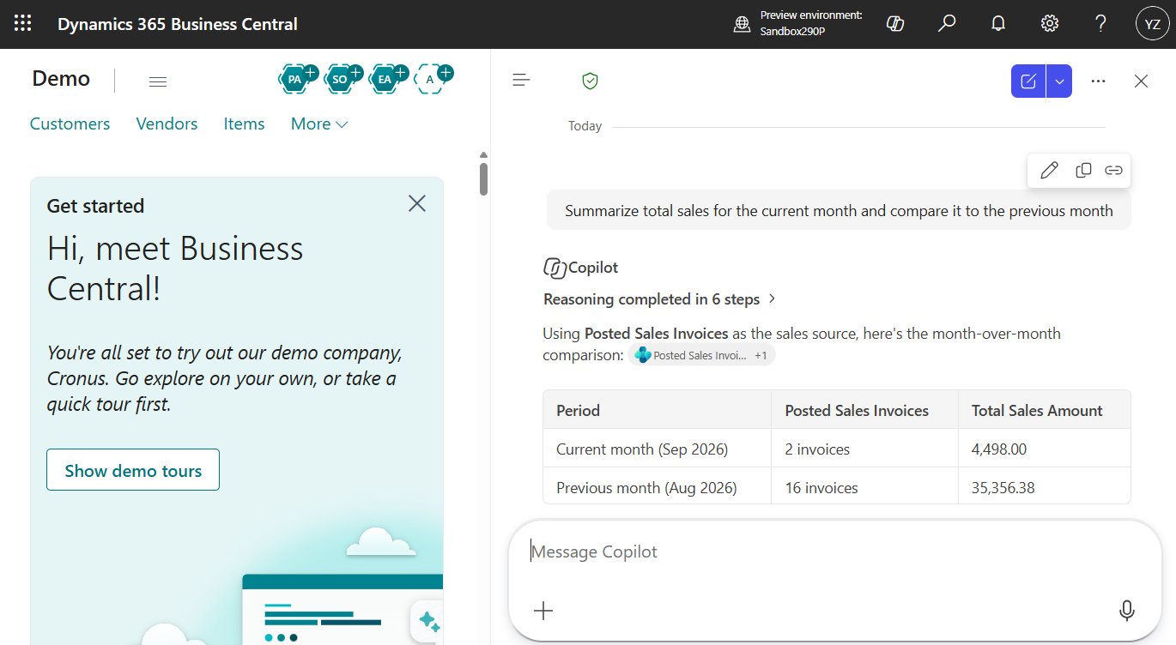Open the YZ account avatar menu
The image size is (1176, 645).
1152,24
